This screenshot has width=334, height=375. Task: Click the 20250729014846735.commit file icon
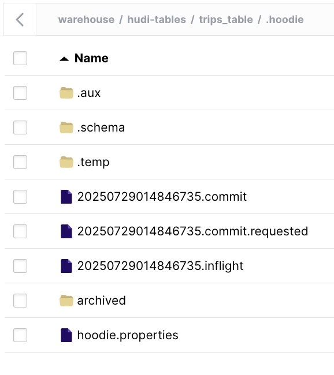(66, 197)
